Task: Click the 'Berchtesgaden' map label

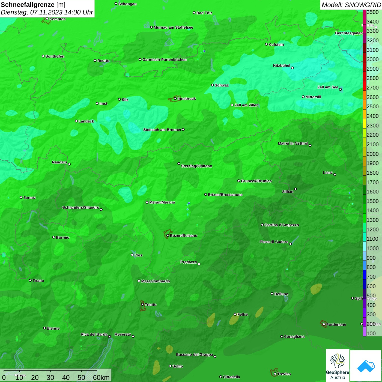Action: point(349,33)
